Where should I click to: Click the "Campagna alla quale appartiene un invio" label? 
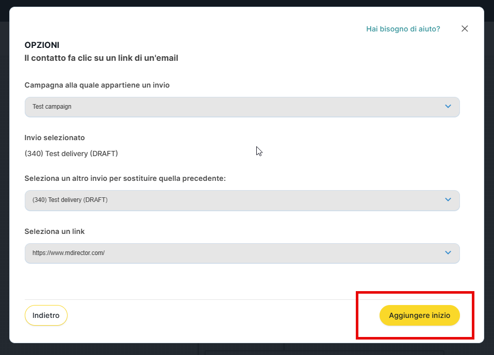click(97, 85)
